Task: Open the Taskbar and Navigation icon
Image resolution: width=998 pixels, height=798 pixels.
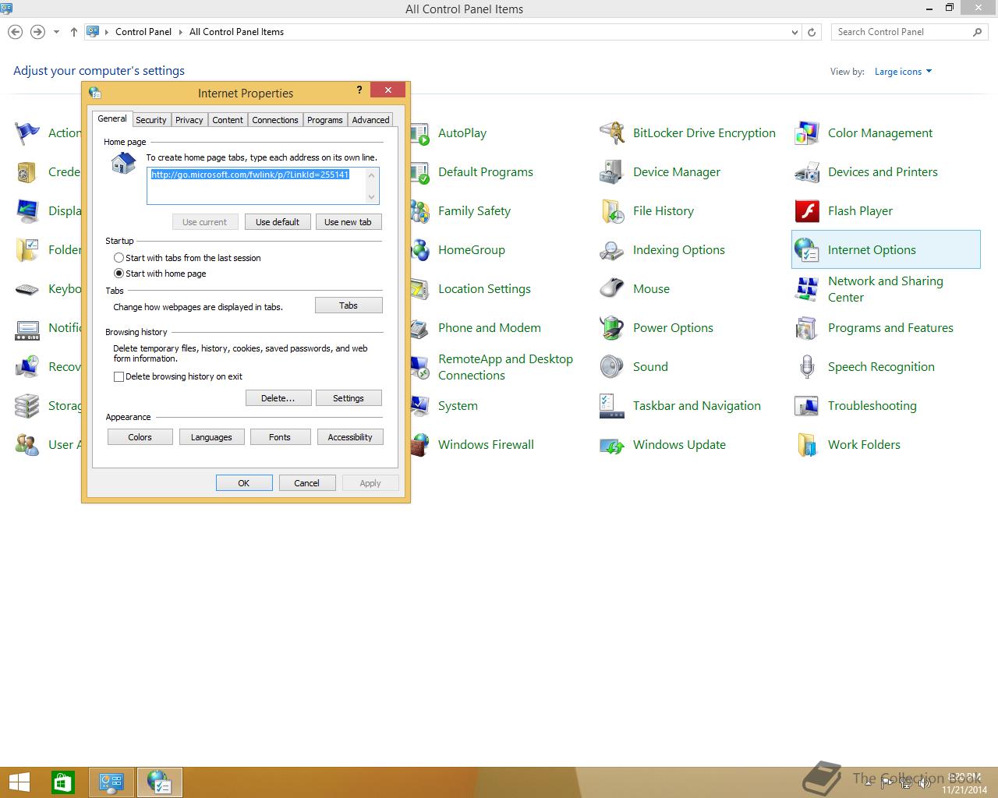Action: point(611,406)
